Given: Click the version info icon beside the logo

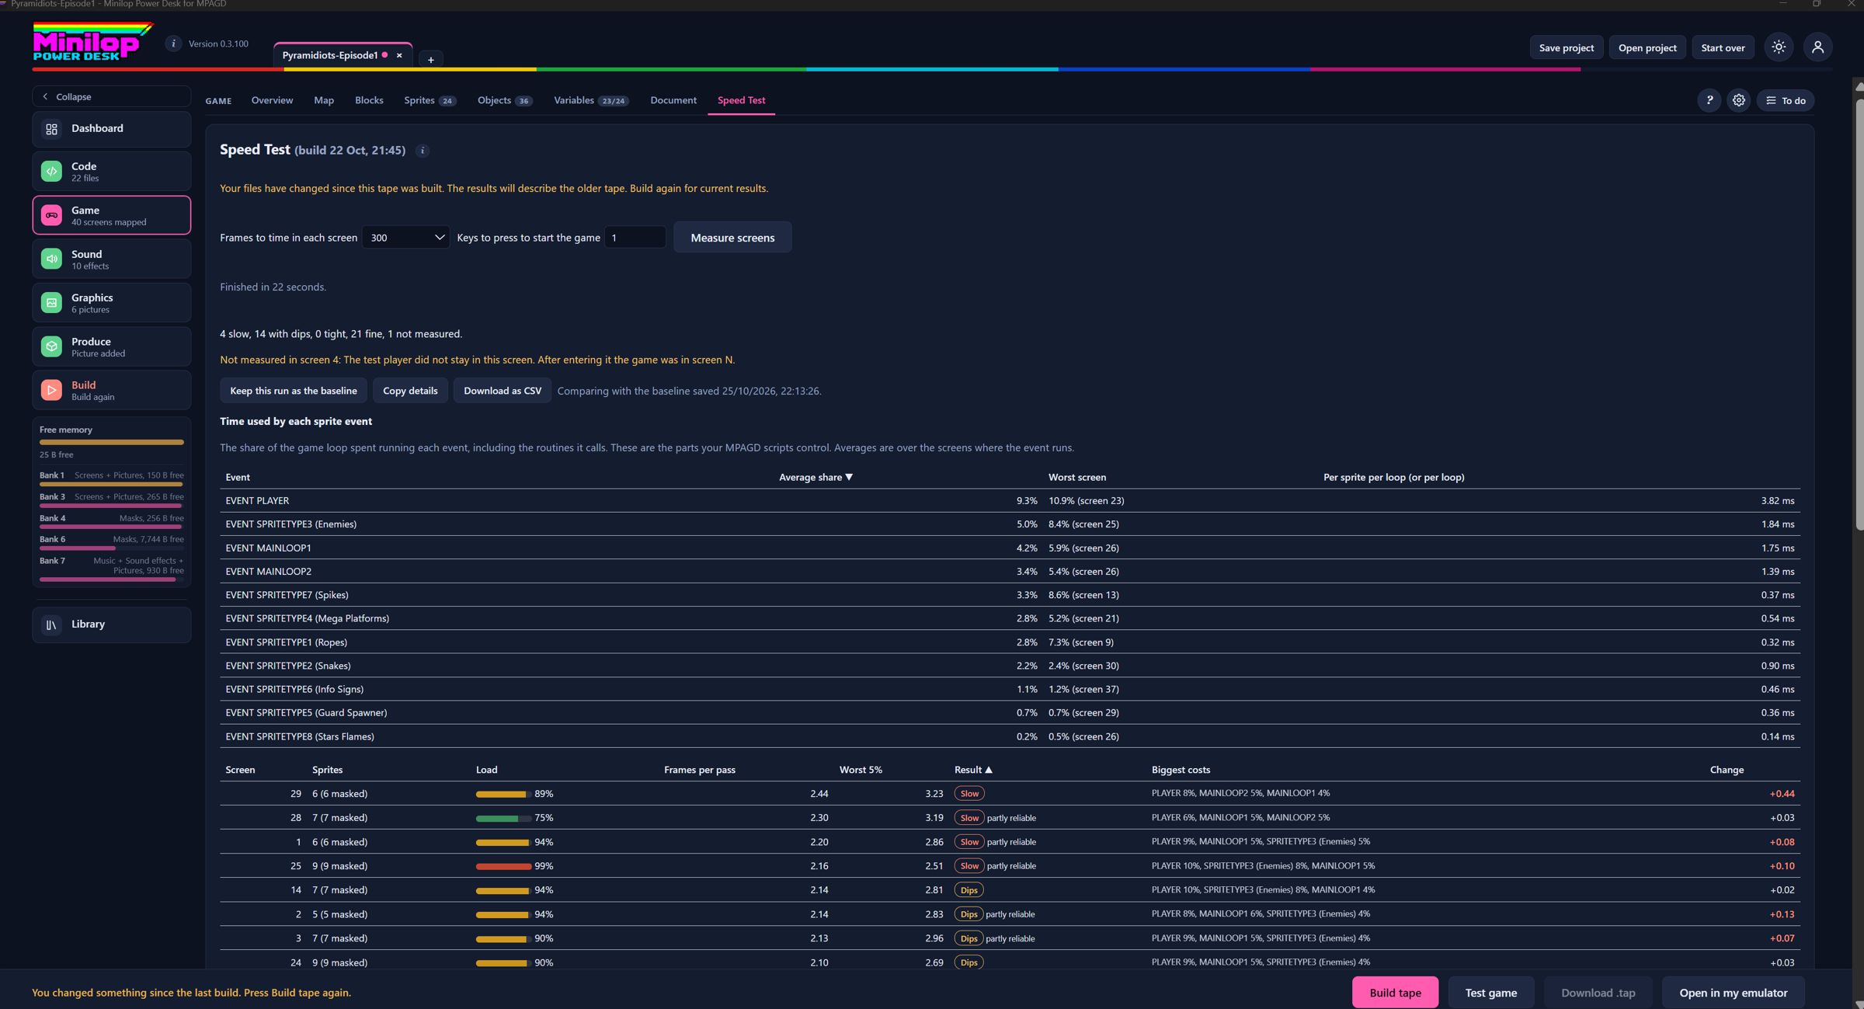Looking at the screenshot, I should pyautogui.click(x=173, y=43).
